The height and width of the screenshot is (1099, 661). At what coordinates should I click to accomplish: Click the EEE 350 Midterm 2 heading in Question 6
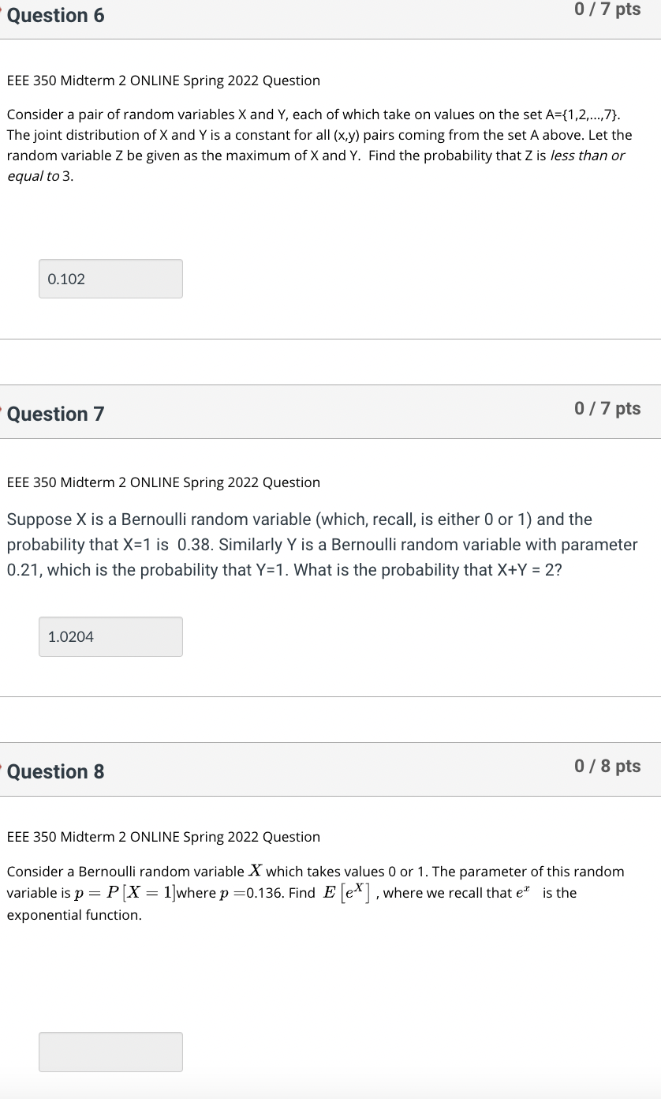pyautogui.click(x=163, y=81)
